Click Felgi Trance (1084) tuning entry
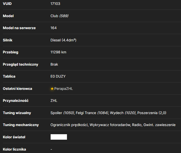The image size is (181, 153). tap(92, 113)
